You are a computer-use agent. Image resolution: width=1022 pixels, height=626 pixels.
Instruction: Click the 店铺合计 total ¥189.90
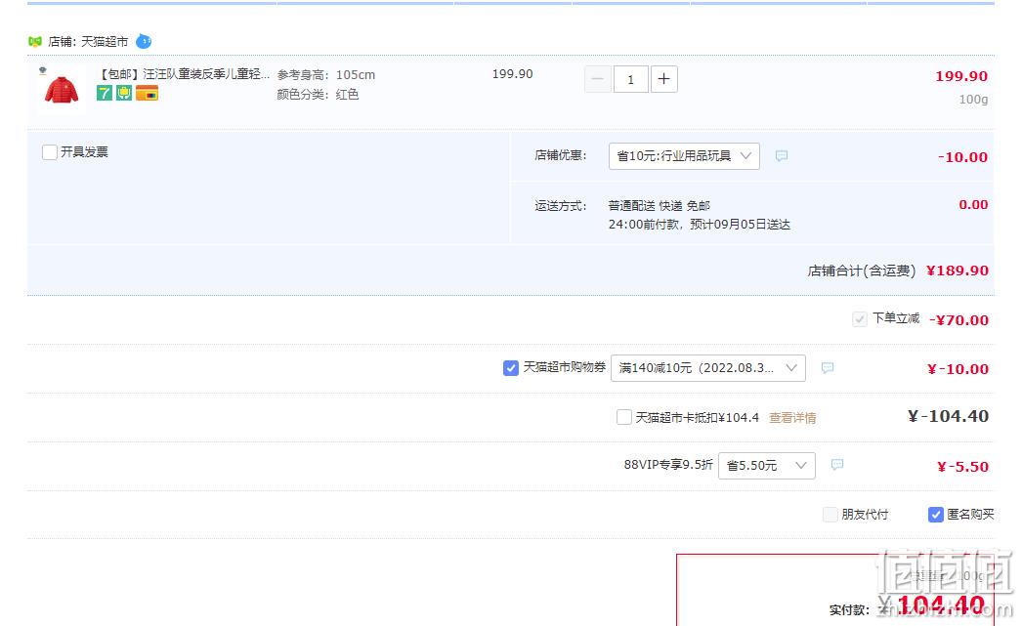[x=958, y=271]
